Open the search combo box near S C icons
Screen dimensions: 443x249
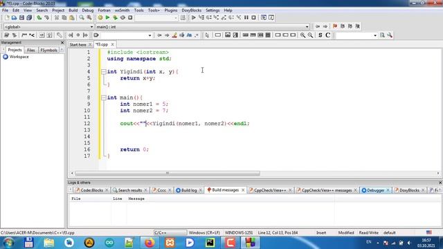pos(356,35)
